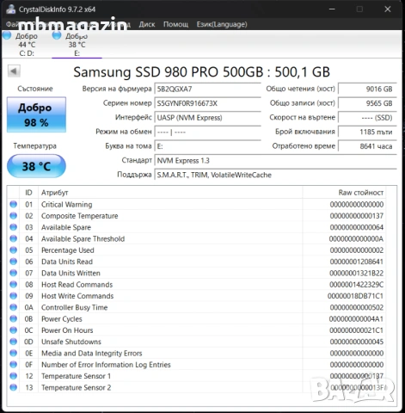Click the status icon for Unsafe Shutdowns
Image resolution: width=405 pixels, height=413 pixels.
13,342
